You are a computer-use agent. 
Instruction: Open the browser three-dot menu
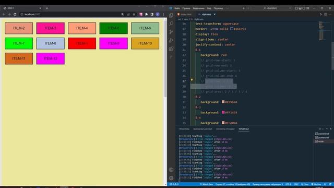pos(163,14)
